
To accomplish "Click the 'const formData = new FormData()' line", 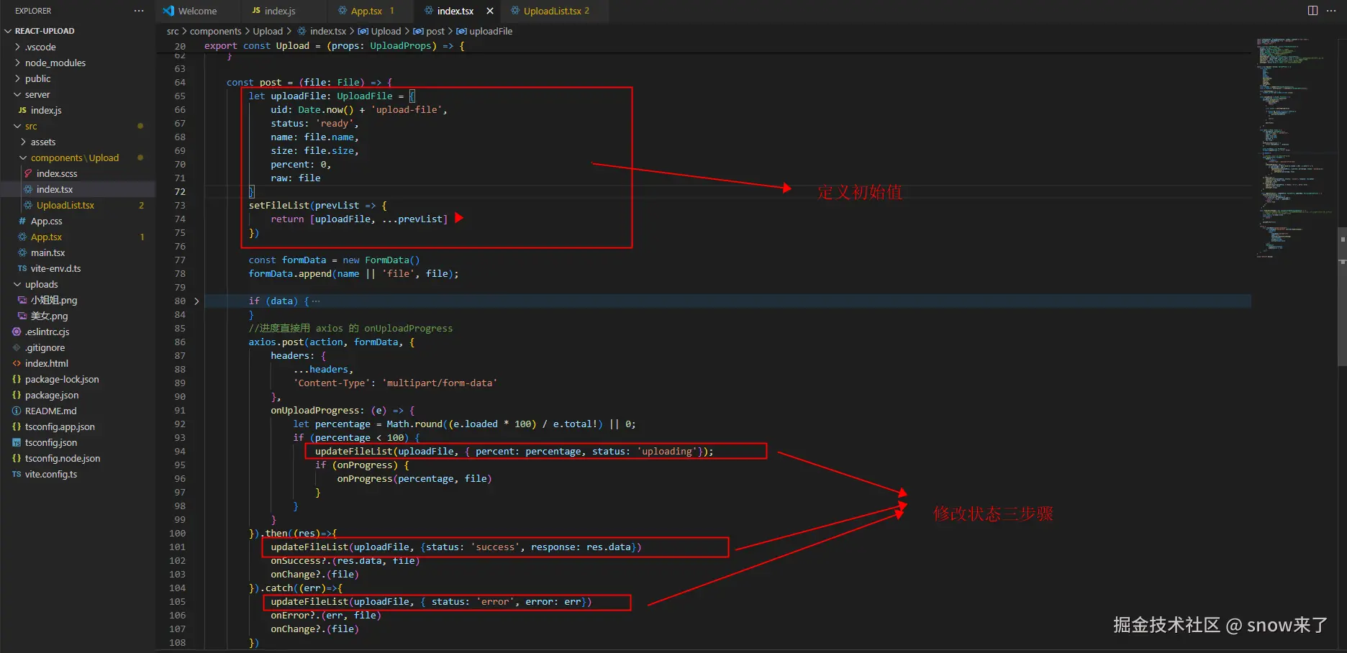I will click(334, 260).
